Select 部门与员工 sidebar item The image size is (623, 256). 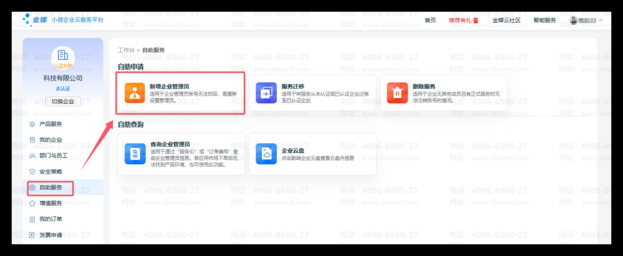click(53, 156)
